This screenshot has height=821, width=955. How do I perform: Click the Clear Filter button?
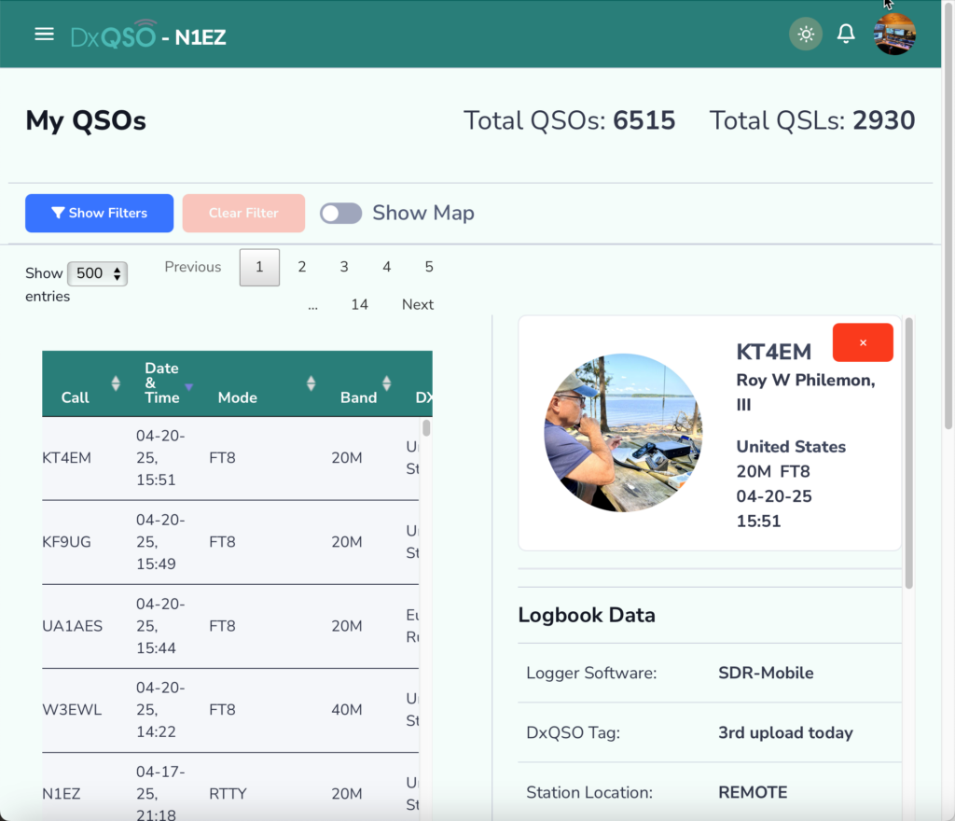tap(243, 213)
